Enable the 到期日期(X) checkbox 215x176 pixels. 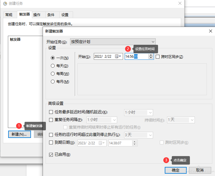(51, 142)
